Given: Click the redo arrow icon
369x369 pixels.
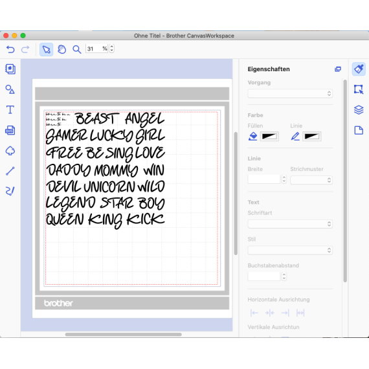Looking at the screenshot, I should tap(25, 49).
